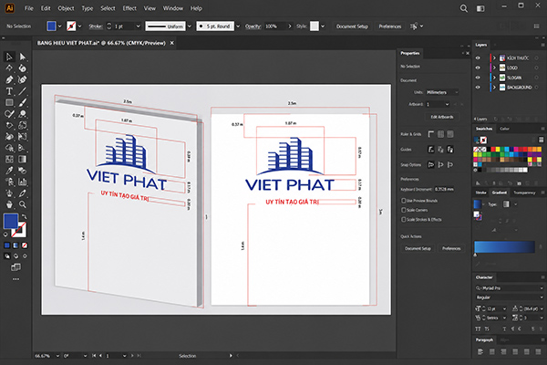The image size is (547, 365).
Task: Close the BANG HIEU VIET PHAT.ai tab
Action: [x=171, y=43]
